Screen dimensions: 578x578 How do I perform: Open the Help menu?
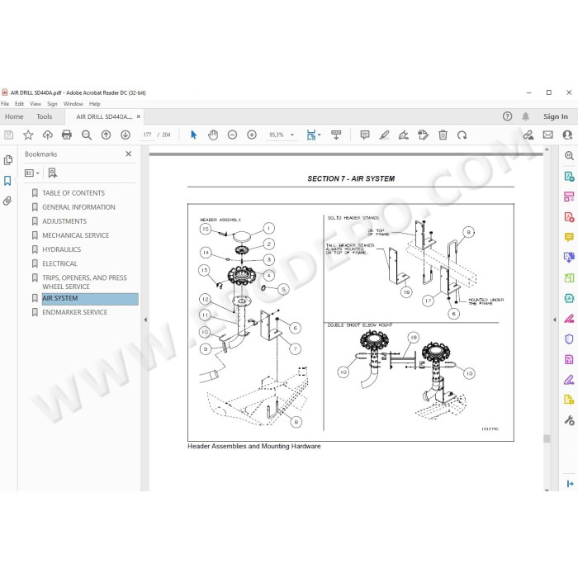[94, 104]
